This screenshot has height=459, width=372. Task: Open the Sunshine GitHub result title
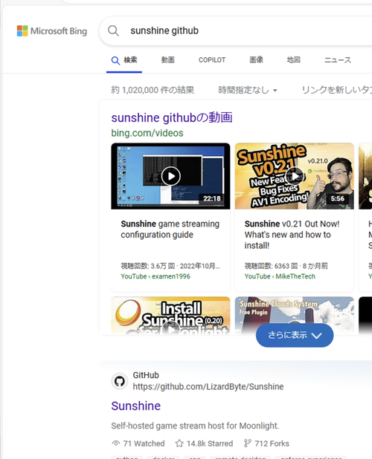coord(135,406)
